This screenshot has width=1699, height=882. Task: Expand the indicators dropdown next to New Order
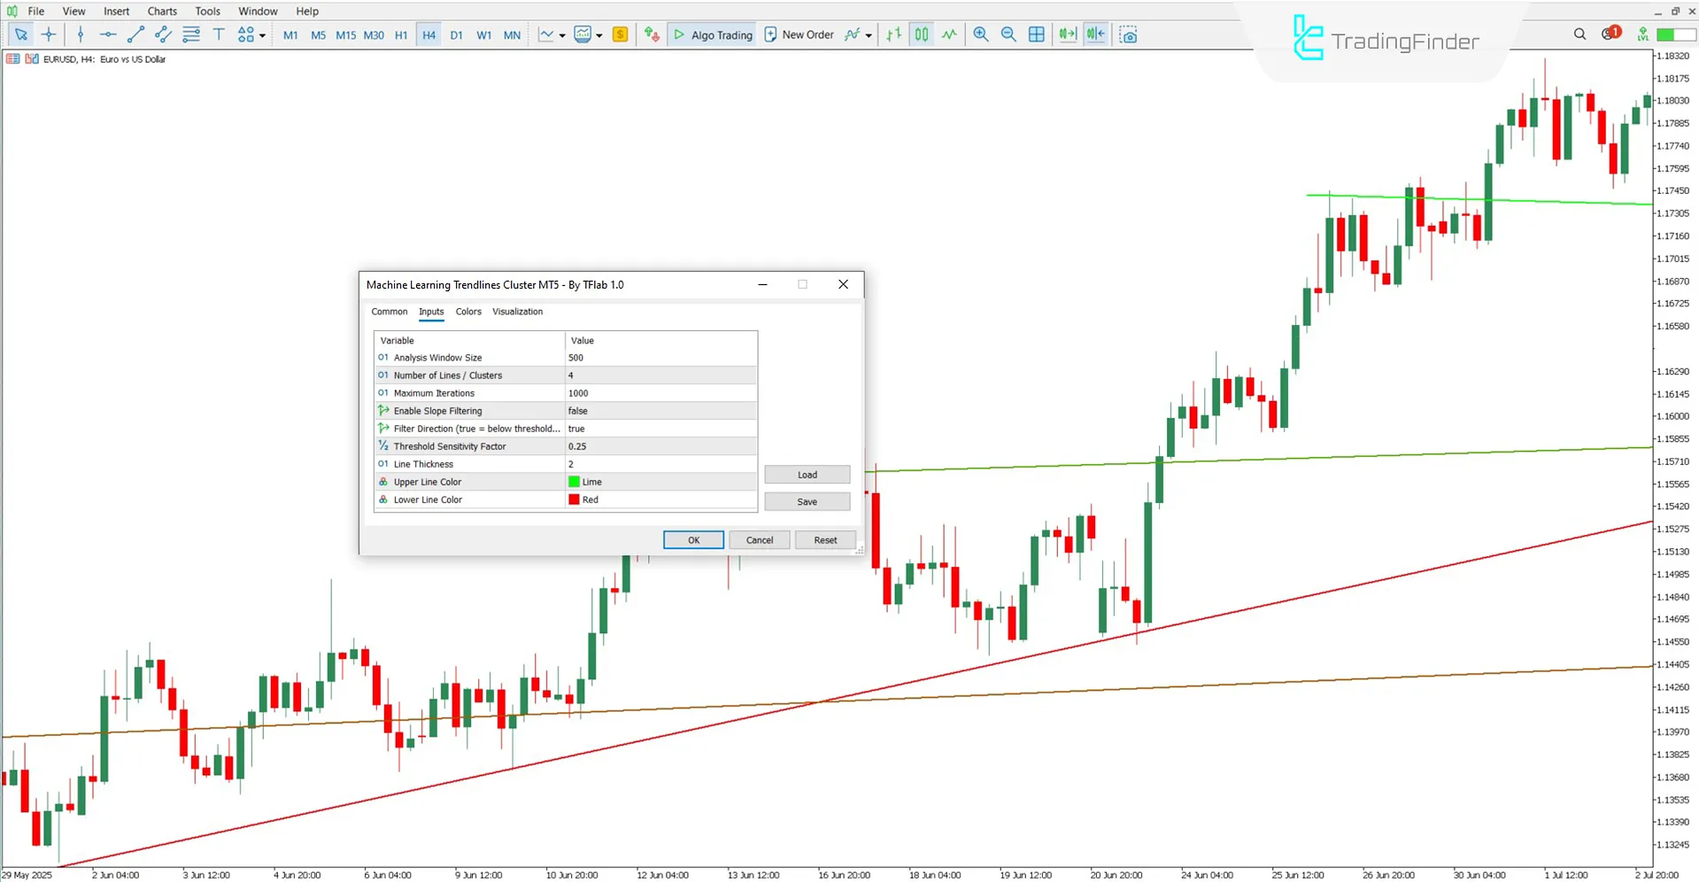click(867, 35)
